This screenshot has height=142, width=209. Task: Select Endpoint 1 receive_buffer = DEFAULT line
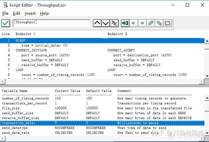(x=45, y=65)
